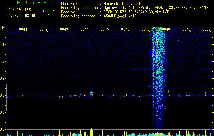Click the kHz axis unit label

pos(3,28)
